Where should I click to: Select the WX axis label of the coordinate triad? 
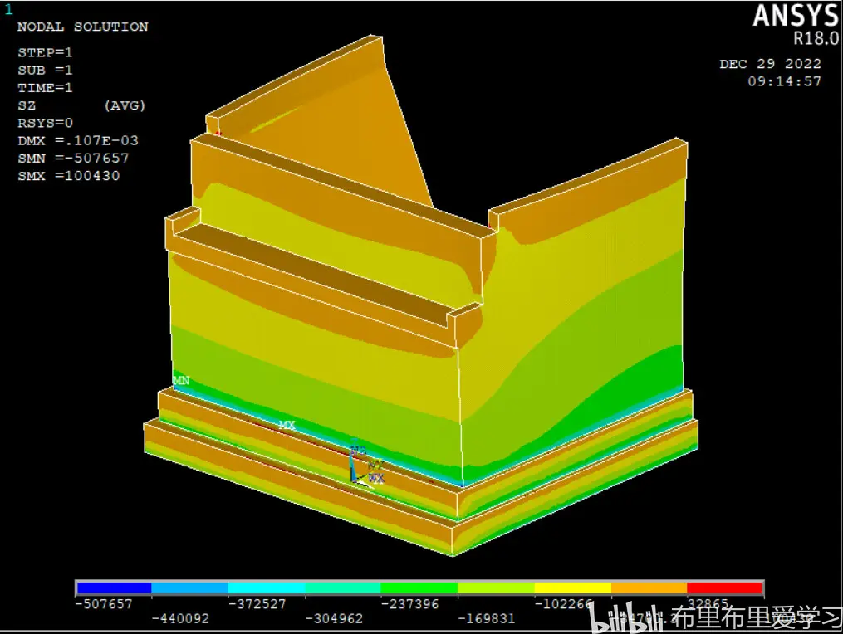point(376,478)
